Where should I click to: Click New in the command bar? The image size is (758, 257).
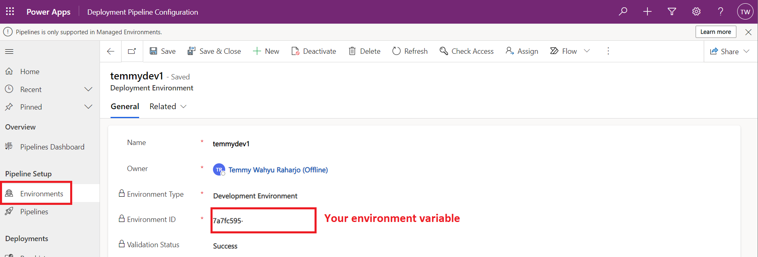tap(266, 51)
